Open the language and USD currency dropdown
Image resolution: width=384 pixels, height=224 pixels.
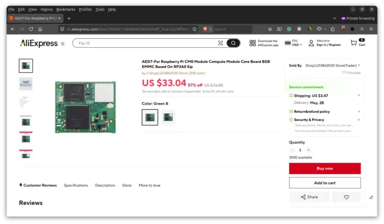293,43
